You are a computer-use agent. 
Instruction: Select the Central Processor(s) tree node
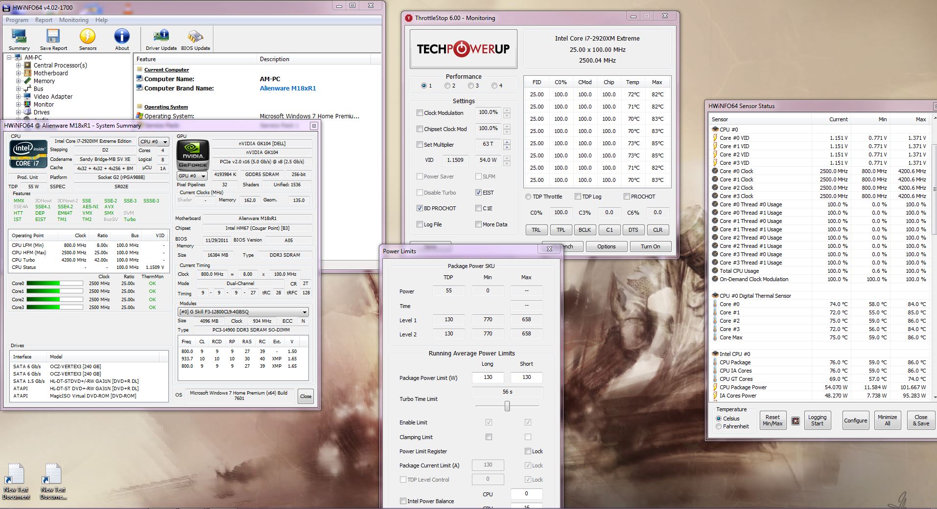coord(60,65)
